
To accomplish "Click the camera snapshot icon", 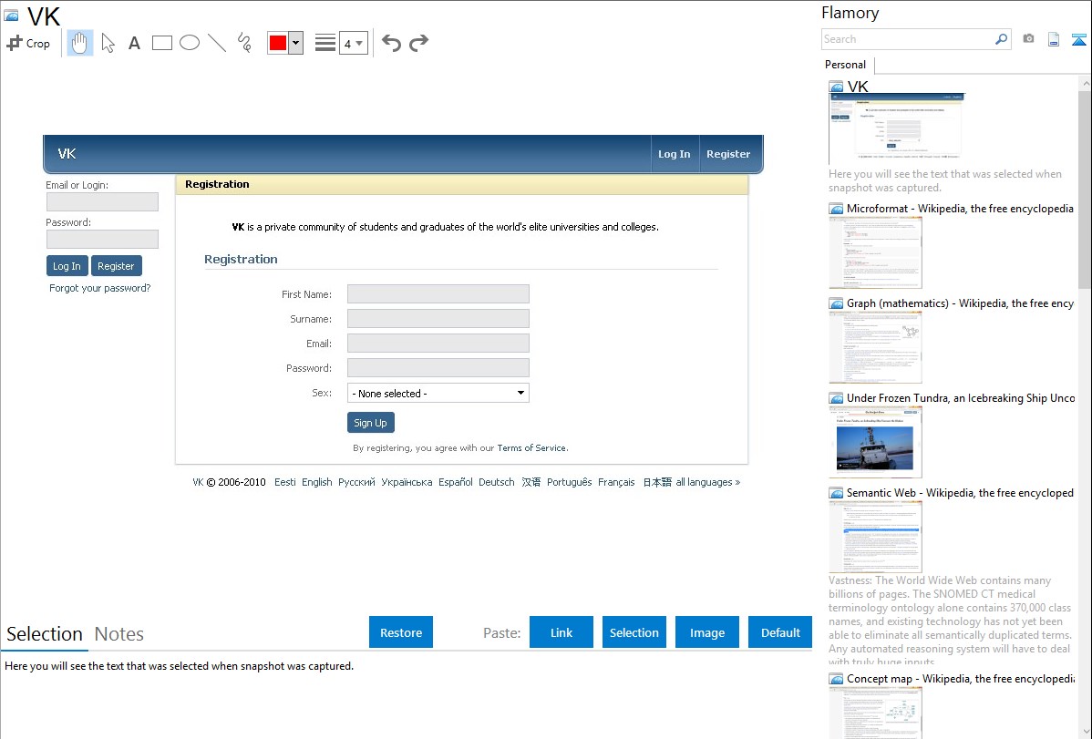I will pyautogui.click(x=1028, y=39).
